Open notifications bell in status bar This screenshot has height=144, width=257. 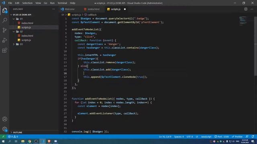[253, 136]
